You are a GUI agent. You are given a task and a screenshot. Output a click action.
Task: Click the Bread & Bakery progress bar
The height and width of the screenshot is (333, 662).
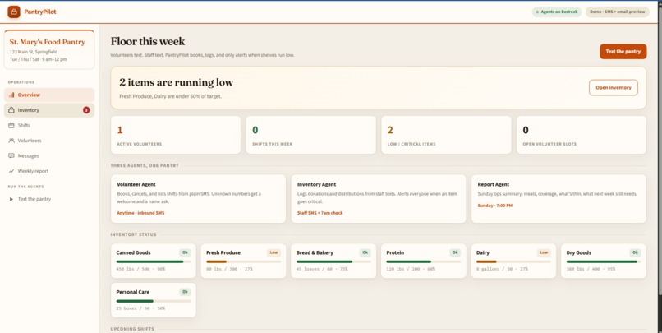pyautogui.click(x=333, y=261)
